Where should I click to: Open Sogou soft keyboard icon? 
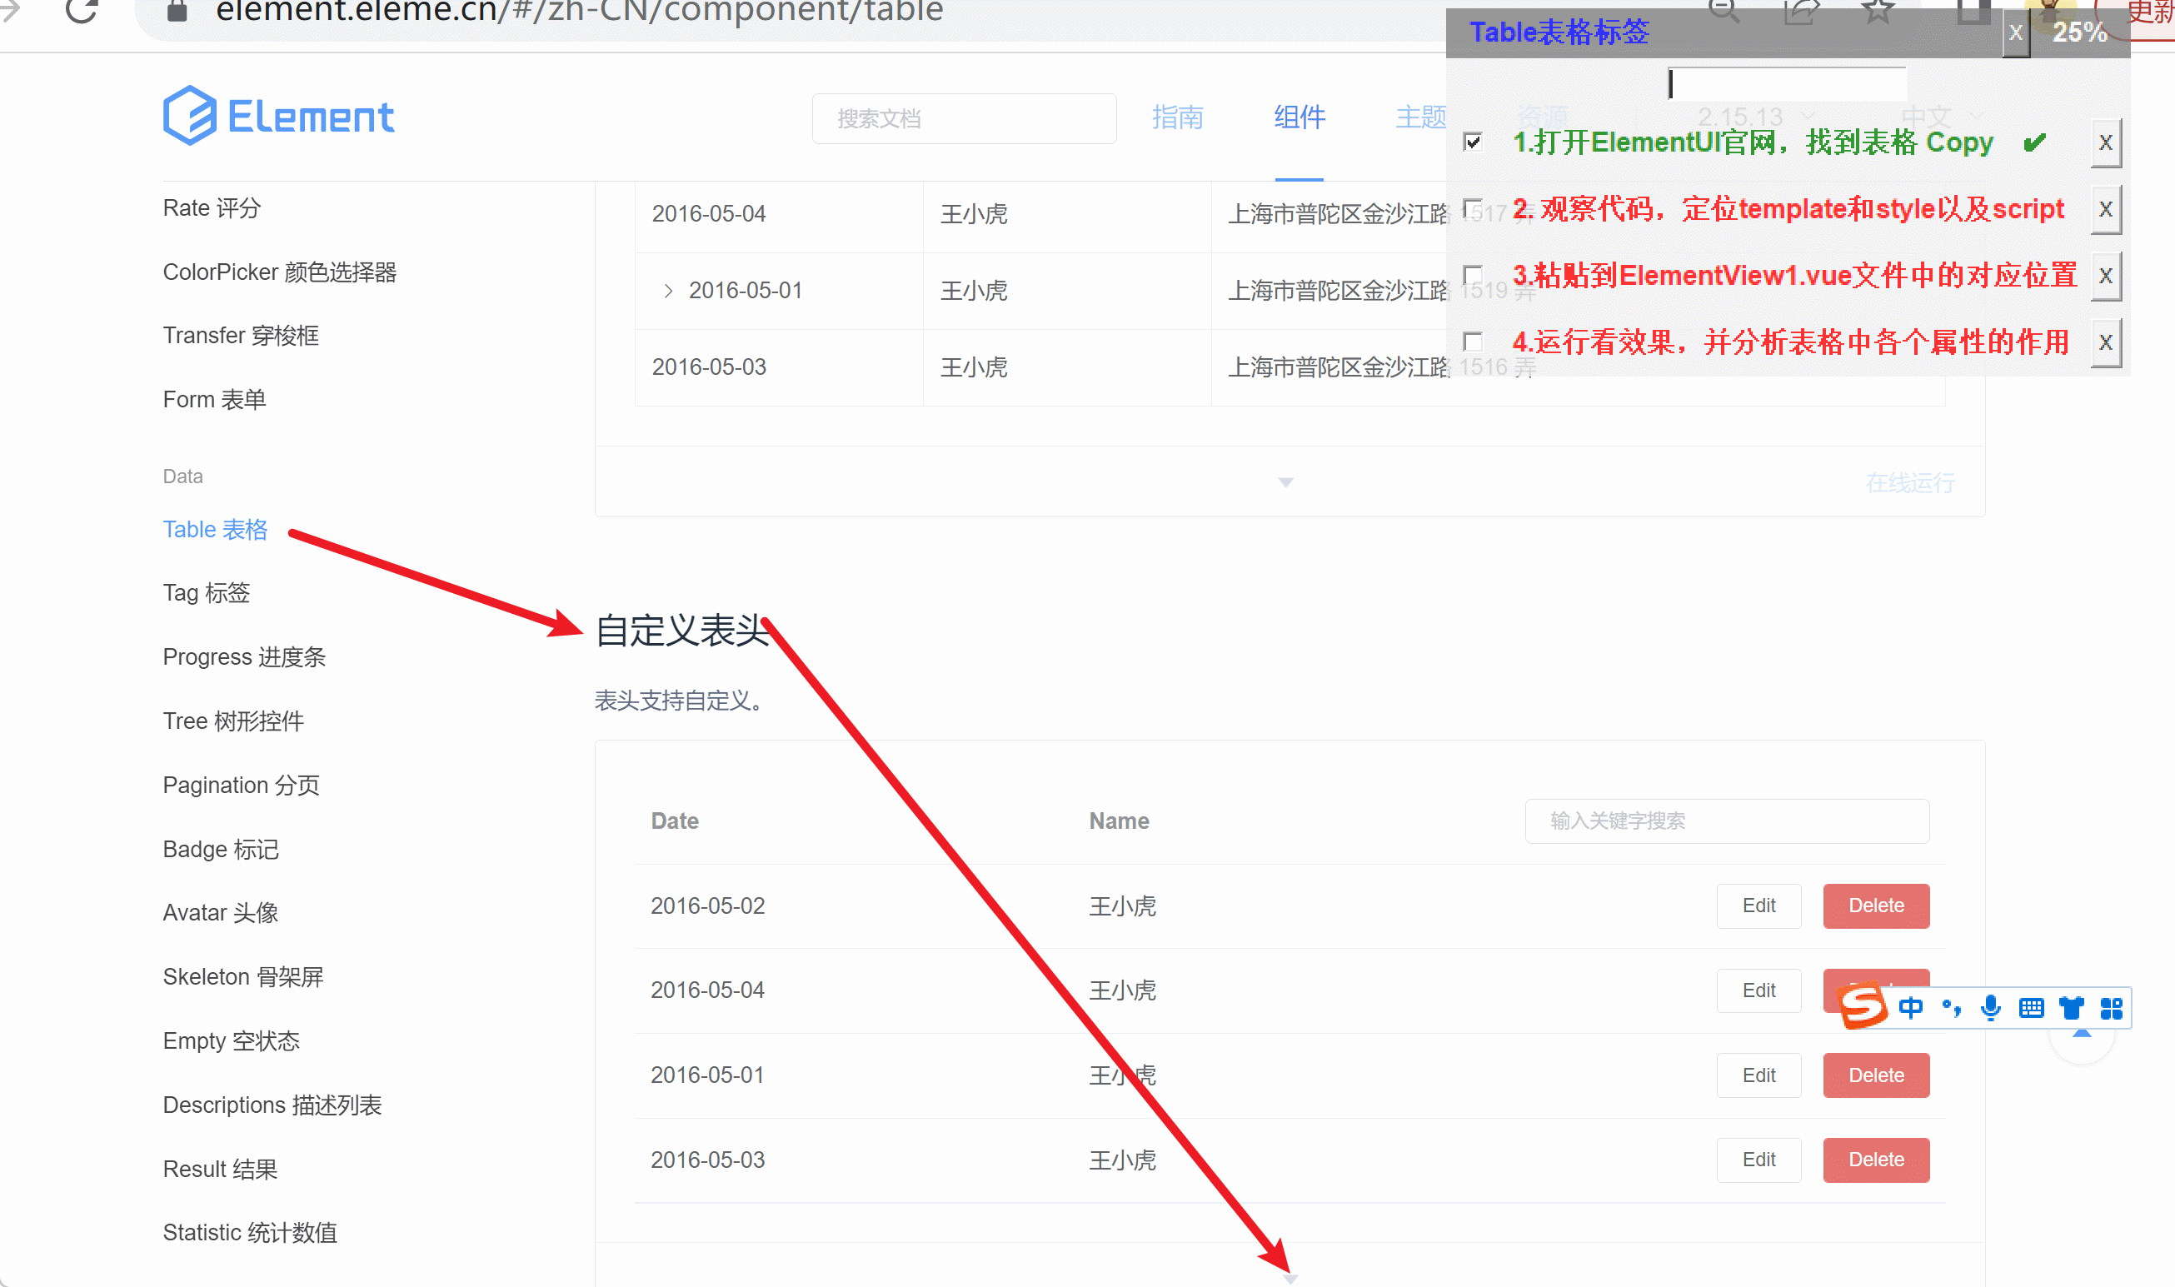(2031, 1008)
